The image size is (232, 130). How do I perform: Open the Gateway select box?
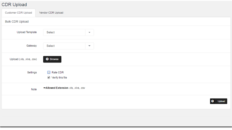tap(64, 46)
